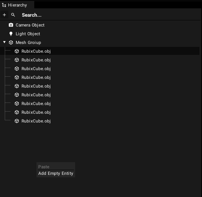Click the Mesh Groiup cube icon
This screenshot has width=202, height=197.
[11, 43]
